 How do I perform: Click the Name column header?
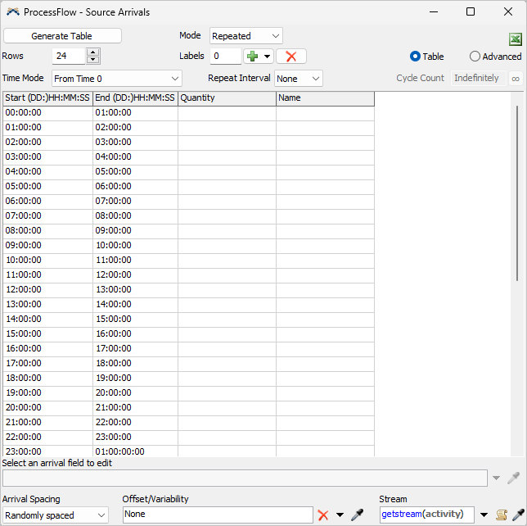pos(325,98)
